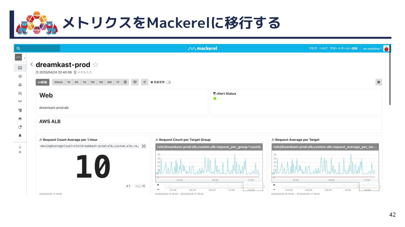Viewport: 405px width, 227px height.
Task: Open the Alerts bell icon in sidebar
Action: tap(20, 135)
